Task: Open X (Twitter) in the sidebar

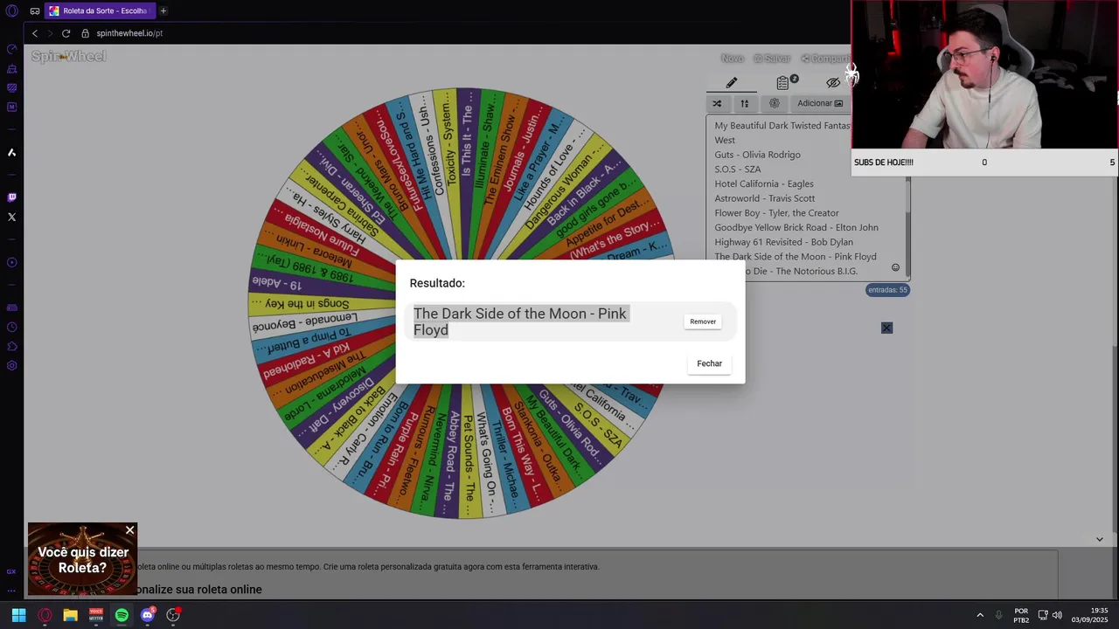Action: tap(11, 217)
